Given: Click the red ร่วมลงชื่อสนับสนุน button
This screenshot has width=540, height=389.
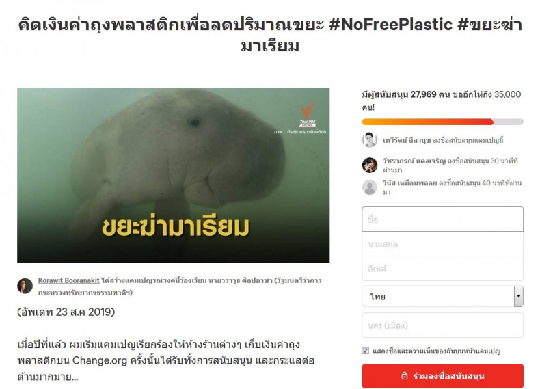Looking at the screenshot, I should [x=442, y=376].
